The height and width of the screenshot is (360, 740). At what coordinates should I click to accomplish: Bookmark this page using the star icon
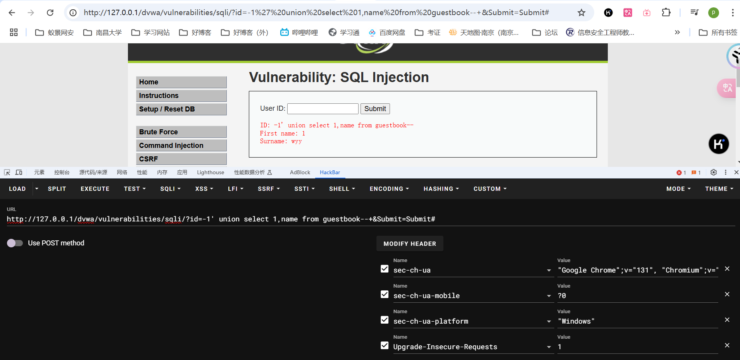(x=581, y=12)
